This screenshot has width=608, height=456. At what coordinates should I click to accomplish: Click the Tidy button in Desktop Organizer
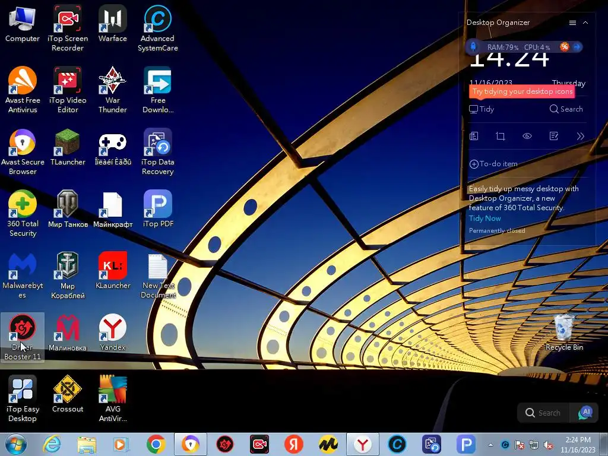482,109
